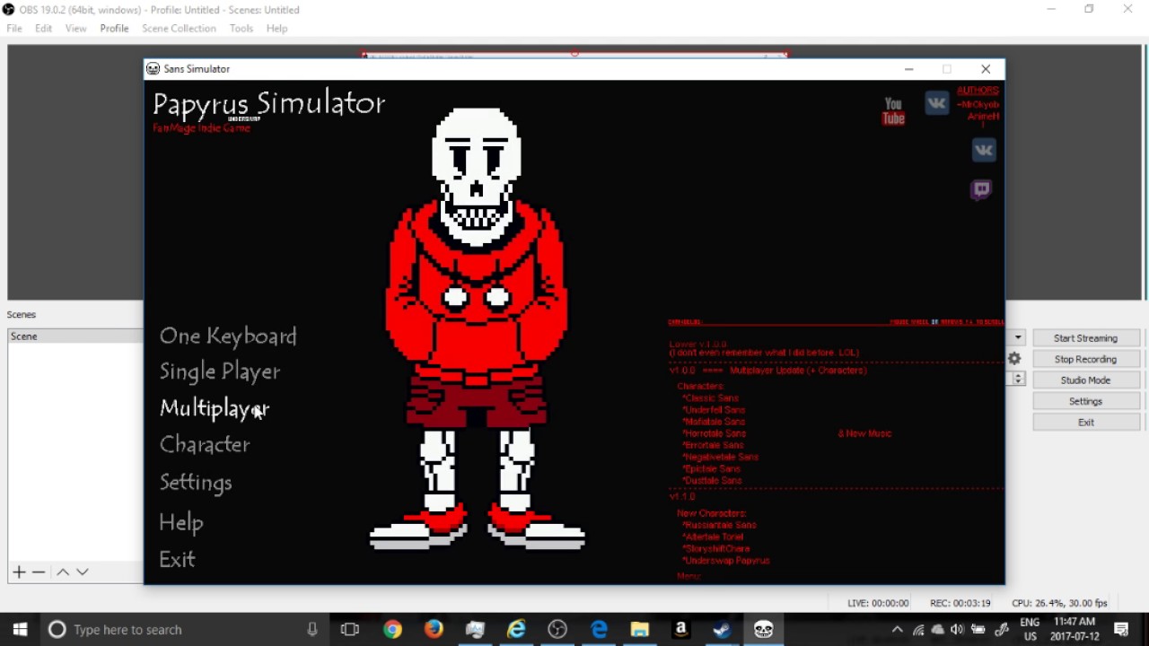Open network status tray icon
1149x646 pixels.
coord(918,630)
